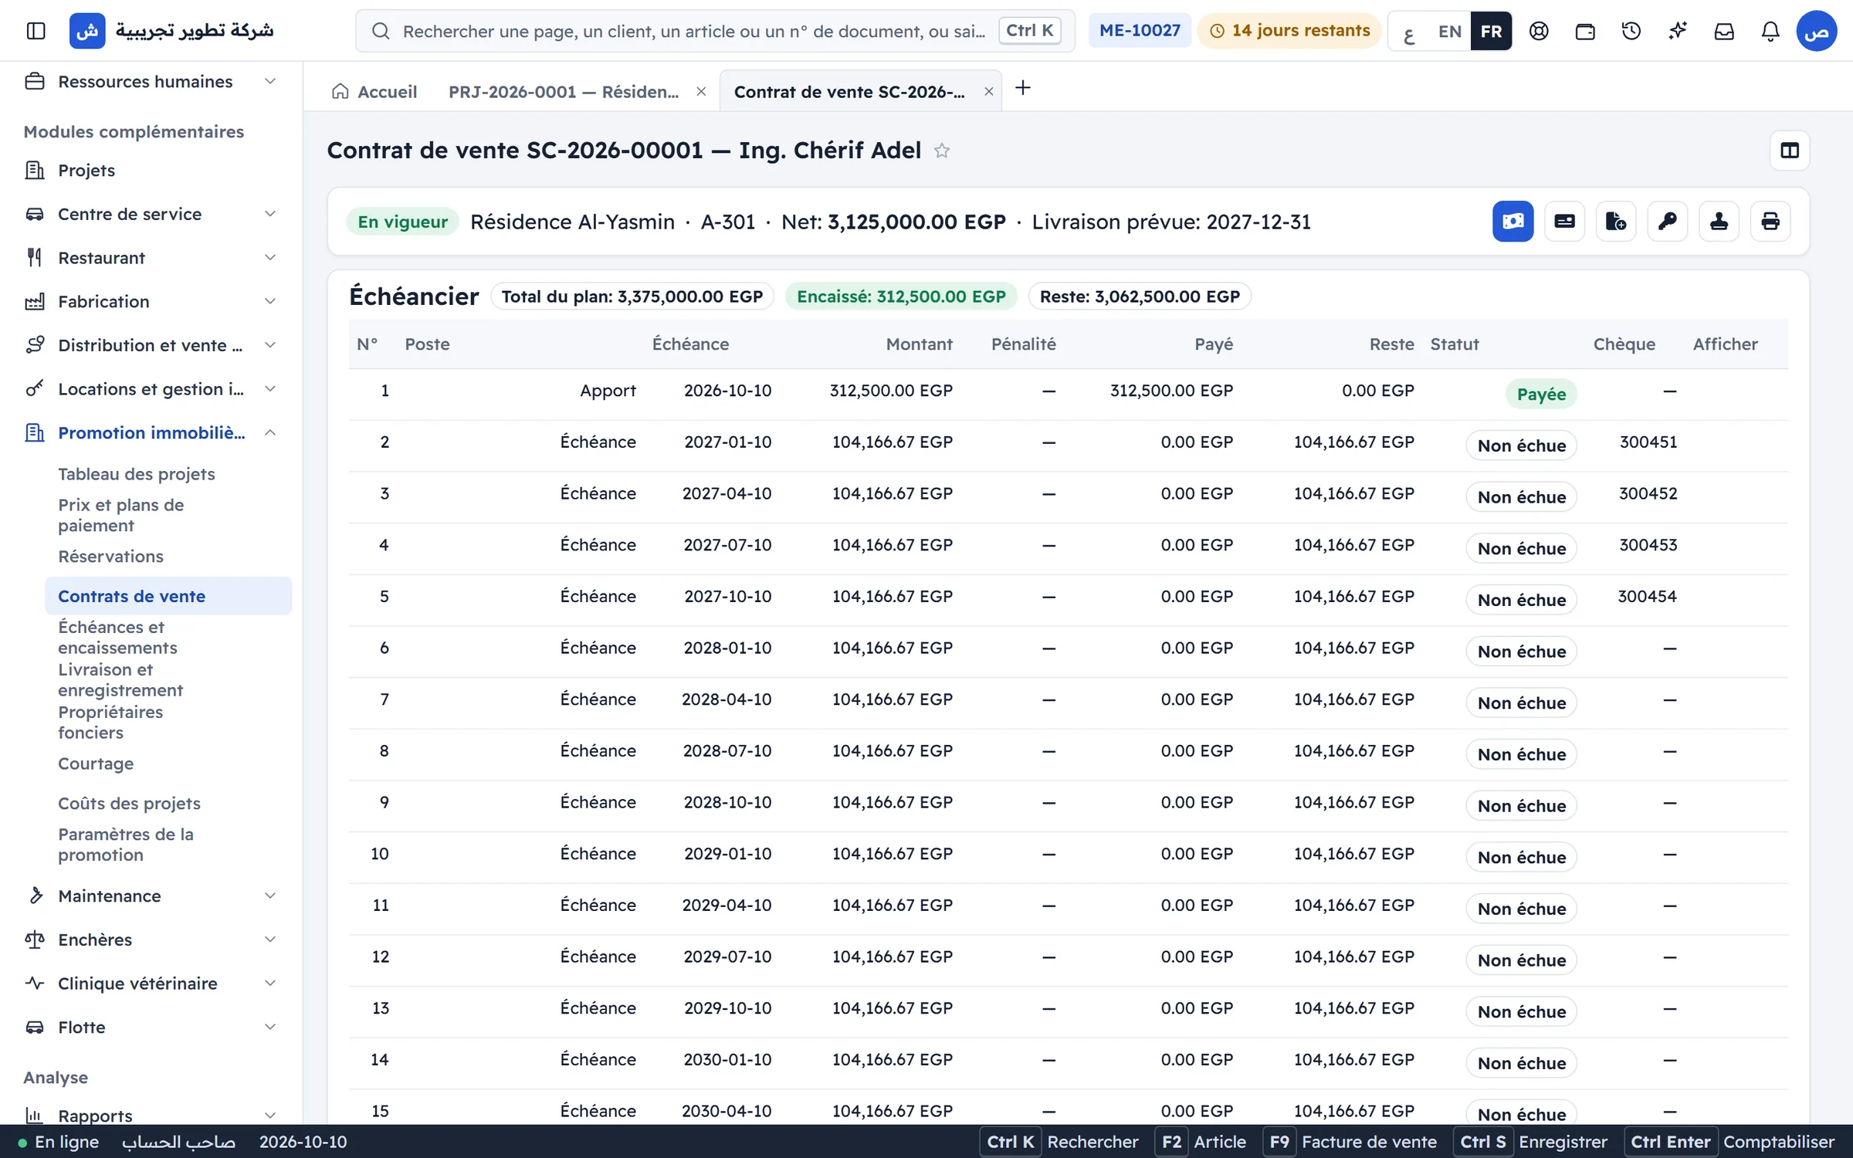1853x1158 pixels.
Task: Click the print contract icon button
Action: 1770,222
